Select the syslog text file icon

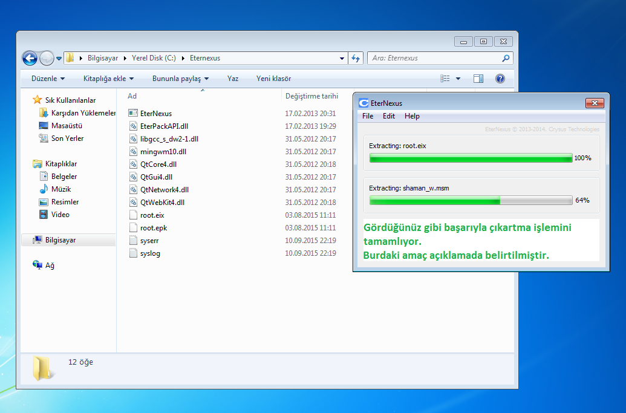point(133,253)
